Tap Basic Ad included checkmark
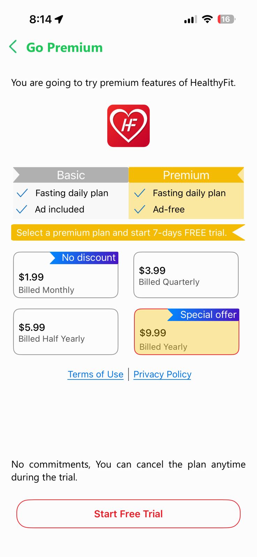The image size is (257, 557). coord(22,209)
